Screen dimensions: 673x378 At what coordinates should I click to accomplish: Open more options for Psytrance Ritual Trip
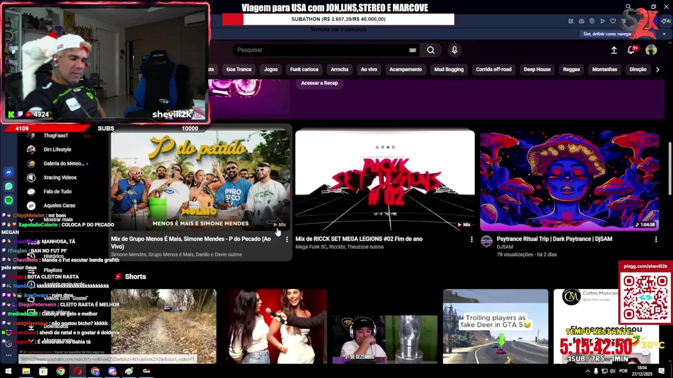click(x=656, y=239)
